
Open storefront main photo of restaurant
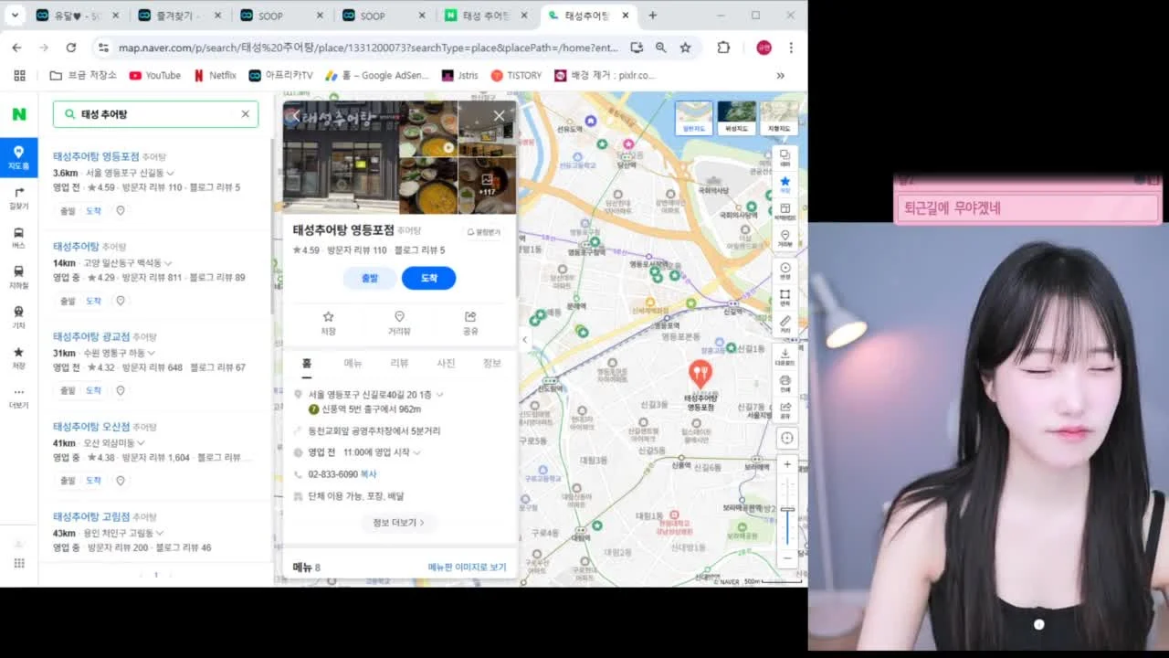(x=341, y=157)
